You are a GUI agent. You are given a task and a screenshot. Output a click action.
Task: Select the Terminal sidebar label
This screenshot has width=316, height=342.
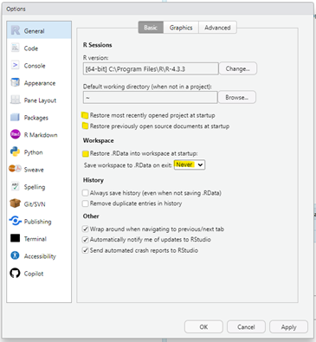[x=35, y=239]
